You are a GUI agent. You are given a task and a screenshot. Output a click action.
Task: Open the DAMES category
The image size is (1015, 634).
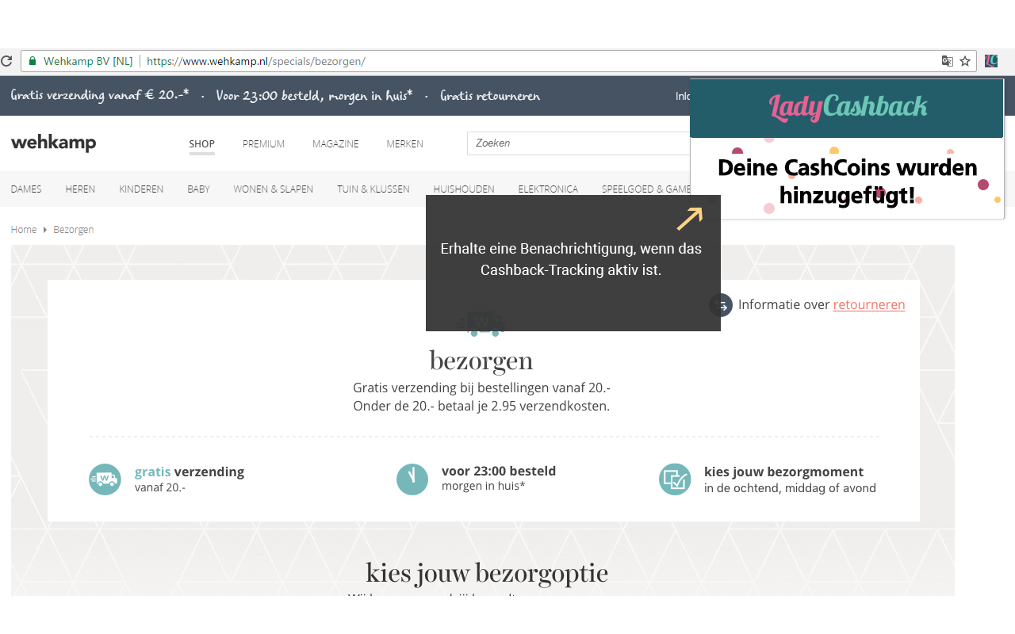26,189
